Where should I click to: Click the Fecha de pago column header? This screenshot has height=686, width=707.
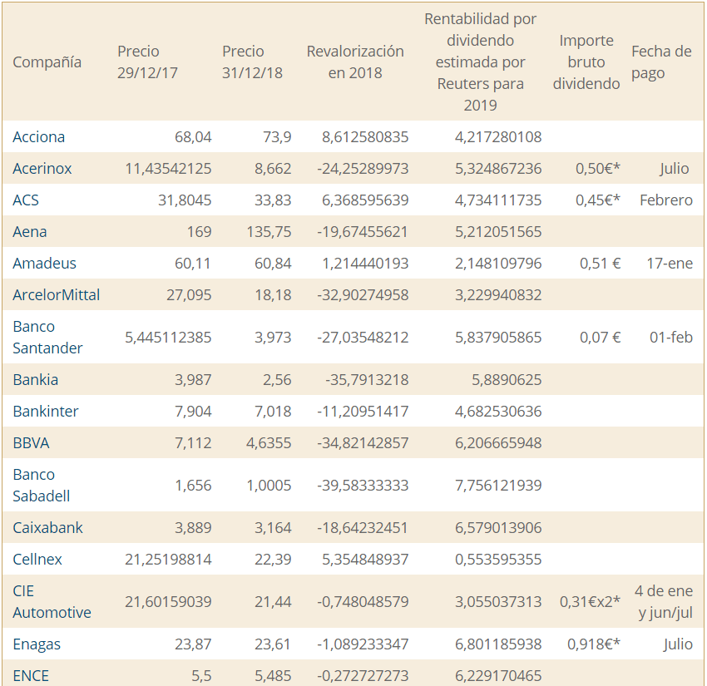click(661, 62)
